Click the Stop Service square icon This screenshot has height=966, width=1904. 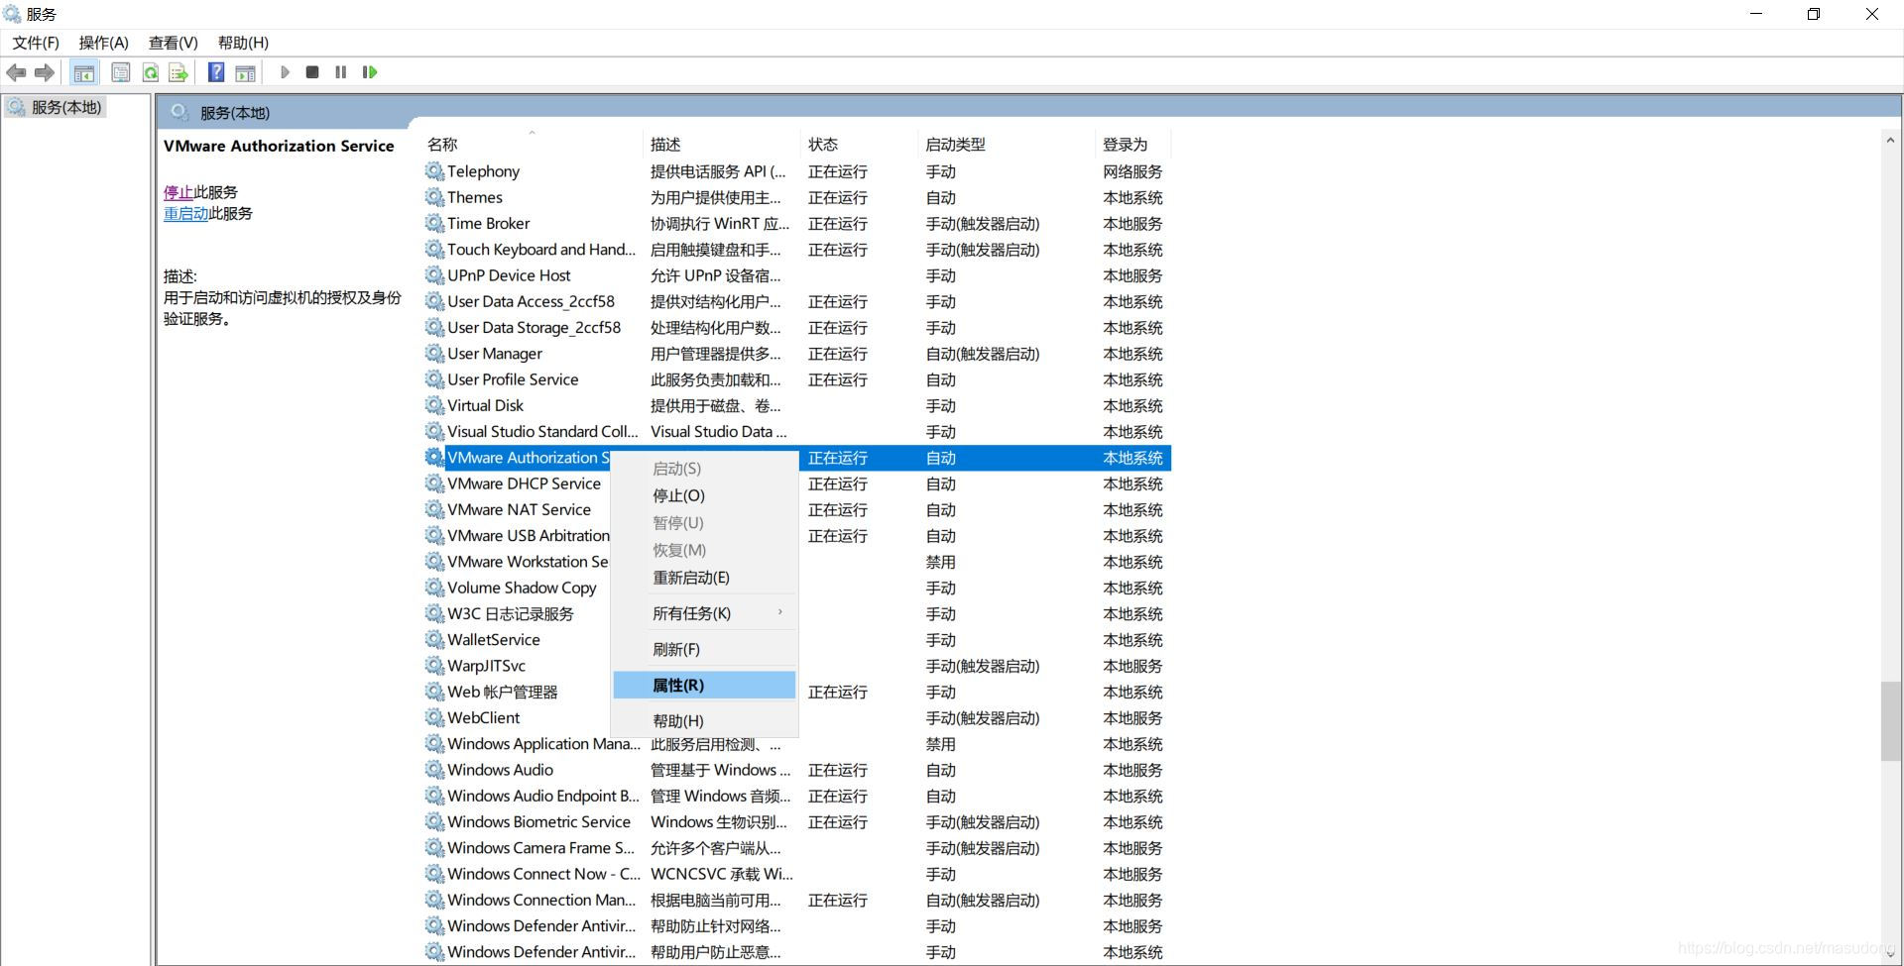[312, 72]
